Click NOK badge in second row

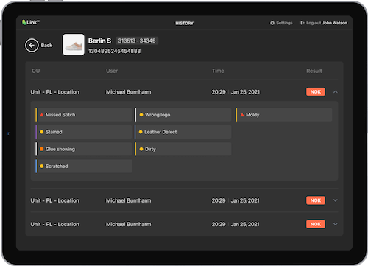coord(316,200)
